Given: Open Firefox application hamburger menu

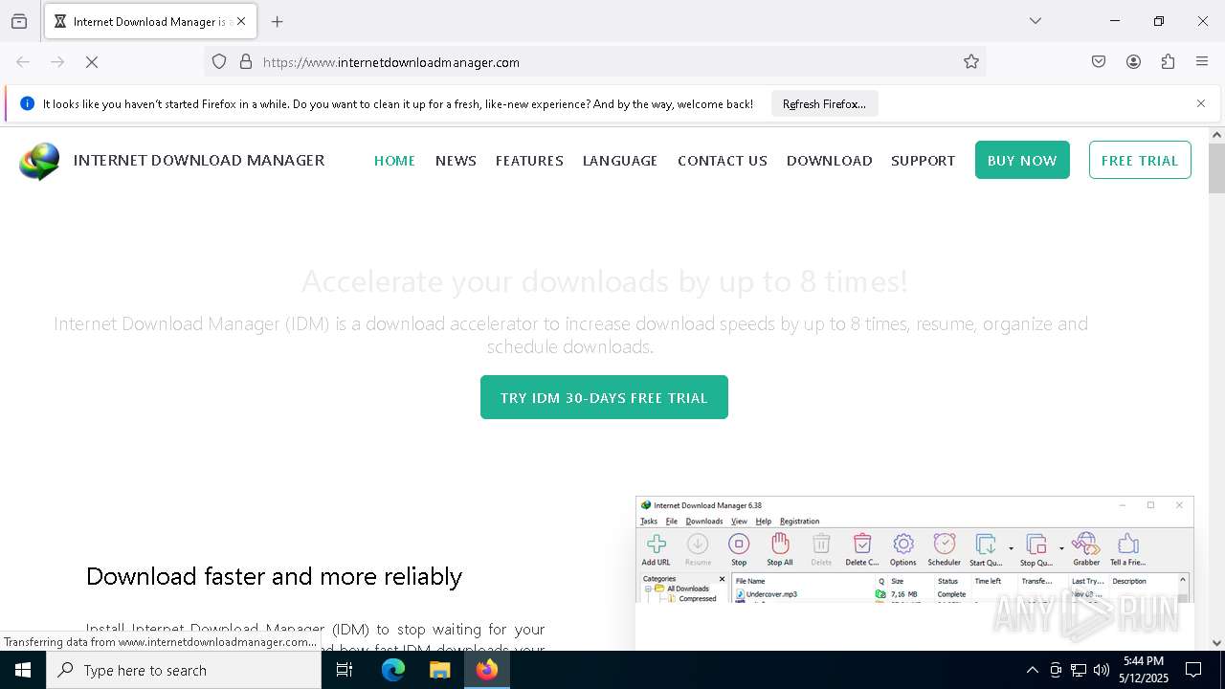Looking at the screenshot, I should pyautogui.click(x=1202, y=62).
